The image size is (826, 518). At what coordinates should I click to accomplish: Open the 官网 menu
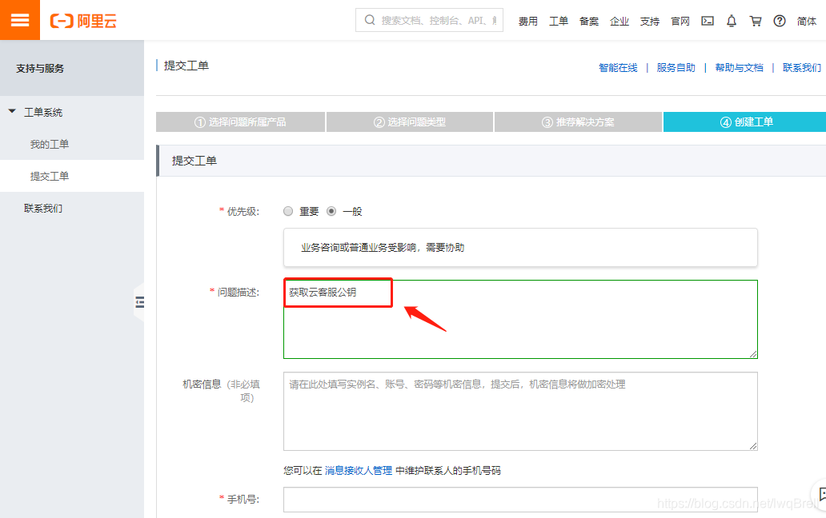pyautogui.click(x=680, y=21)
